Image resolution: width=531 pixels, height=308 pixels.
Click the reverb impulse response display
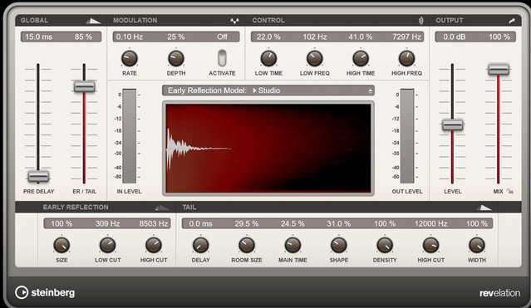click(x=268, y=149)
